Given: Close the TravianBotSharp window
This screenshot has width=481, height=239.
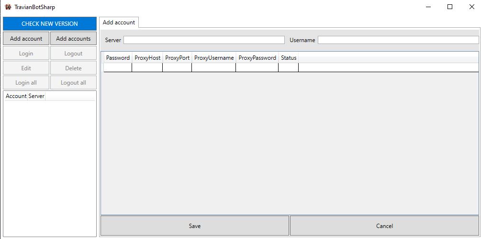Looking at the screenshot, I should tap(472, 7).
